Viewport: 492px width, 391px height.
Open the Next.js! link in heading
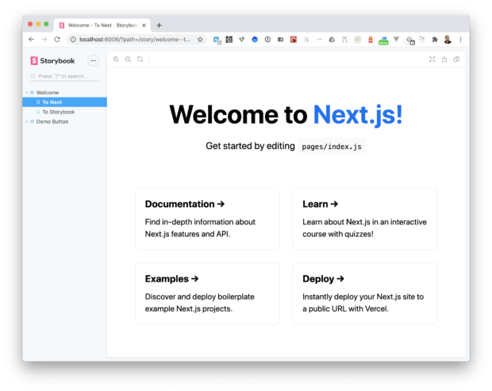click(358, 115)
